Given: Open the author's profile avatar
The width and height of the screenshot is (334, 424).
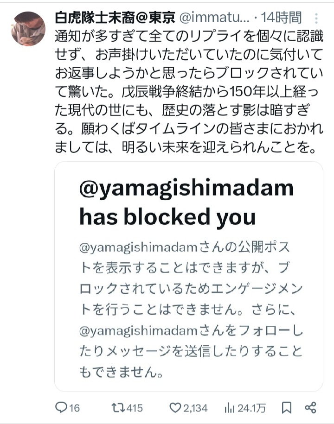Looking at the screenshot, I should point(28,29).
